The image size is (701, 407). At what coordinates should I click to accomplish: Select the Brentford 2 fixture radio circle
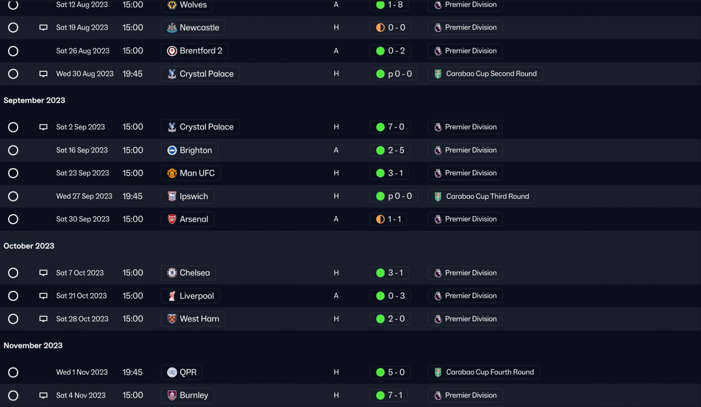click(13, 51)
